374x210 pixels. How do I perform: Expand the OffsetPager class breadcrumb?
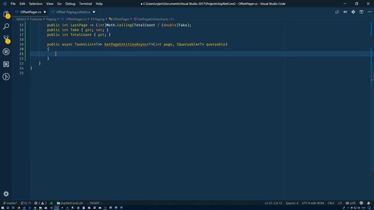pos(119,19)
